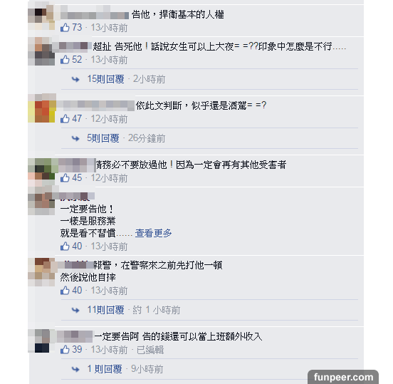Click reply arrow beside 15則回覆
This screenshot has height=384, width=393.
[75, 80]
